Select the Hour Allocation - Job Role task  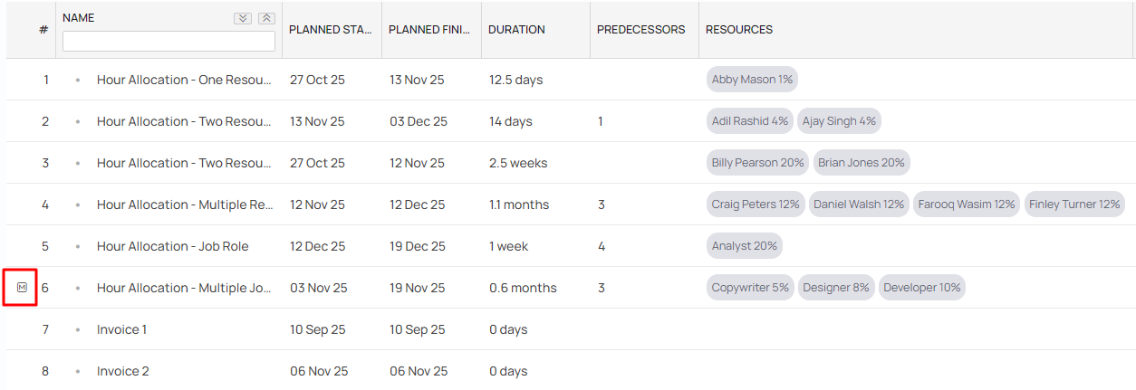coord(172,246)
